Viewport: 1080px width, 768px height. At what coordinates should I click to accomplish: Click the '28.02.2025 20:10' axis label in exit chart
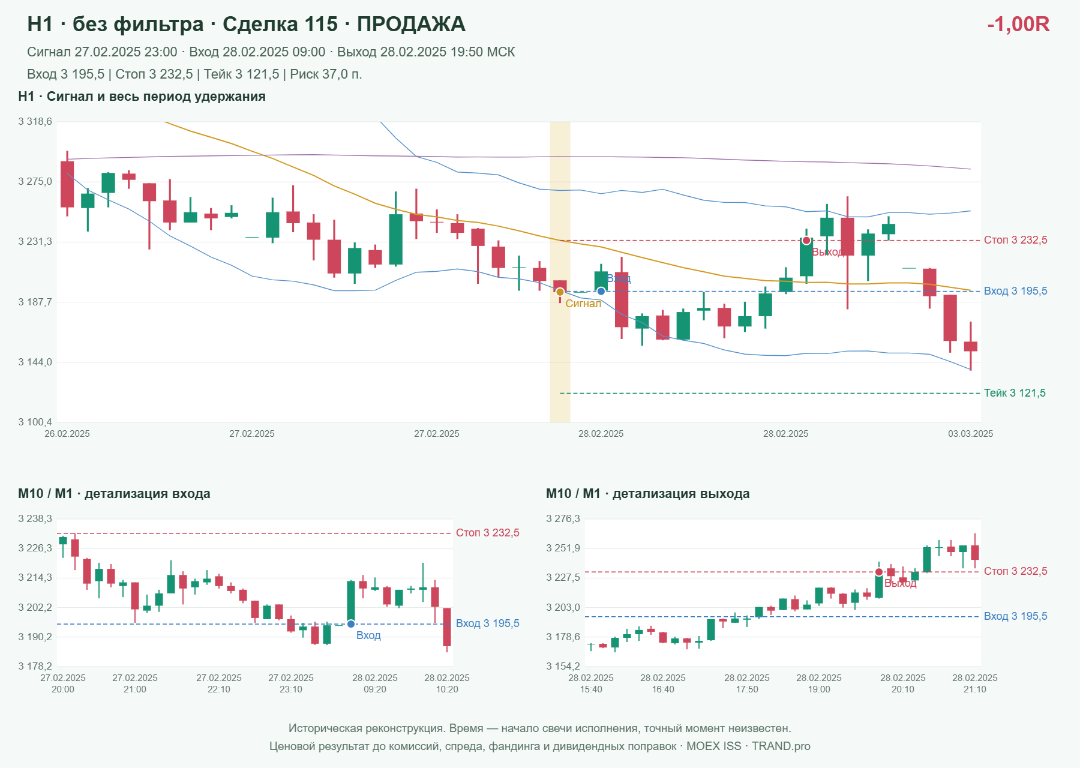(903, 683)
